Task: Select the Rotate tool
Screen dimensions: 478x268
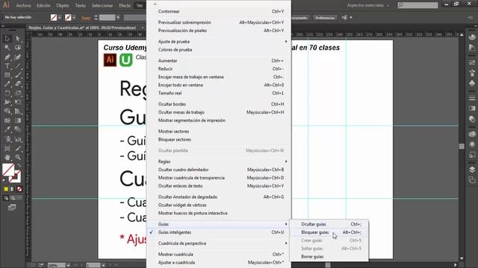Action: (x=7, y=93)
